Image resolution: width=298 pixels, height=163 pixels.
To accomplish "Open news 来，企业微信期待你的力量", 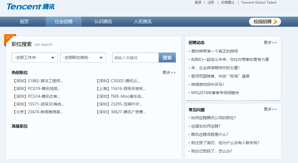I will point(215,68).
